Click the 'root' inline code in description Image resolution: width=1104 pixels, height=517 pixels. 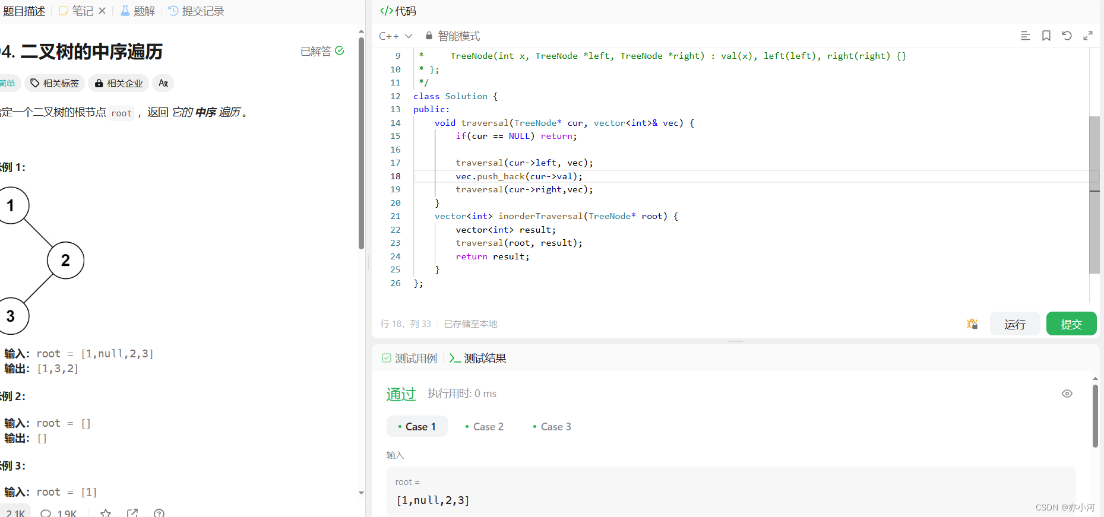coord(122,113)
